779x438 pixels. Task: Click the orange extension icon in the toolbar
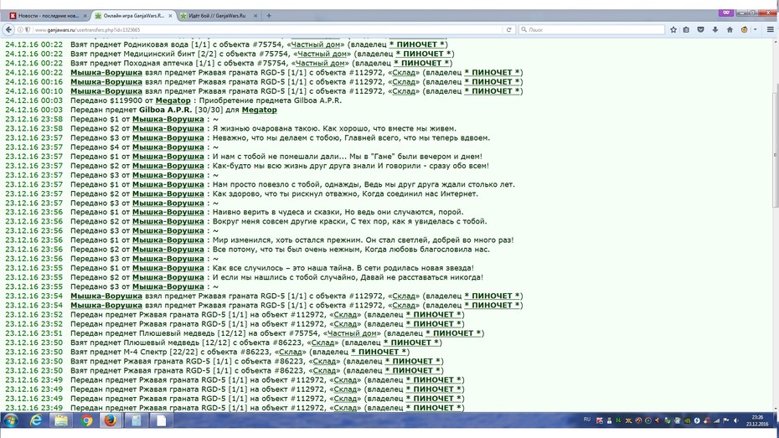[744, 30]
